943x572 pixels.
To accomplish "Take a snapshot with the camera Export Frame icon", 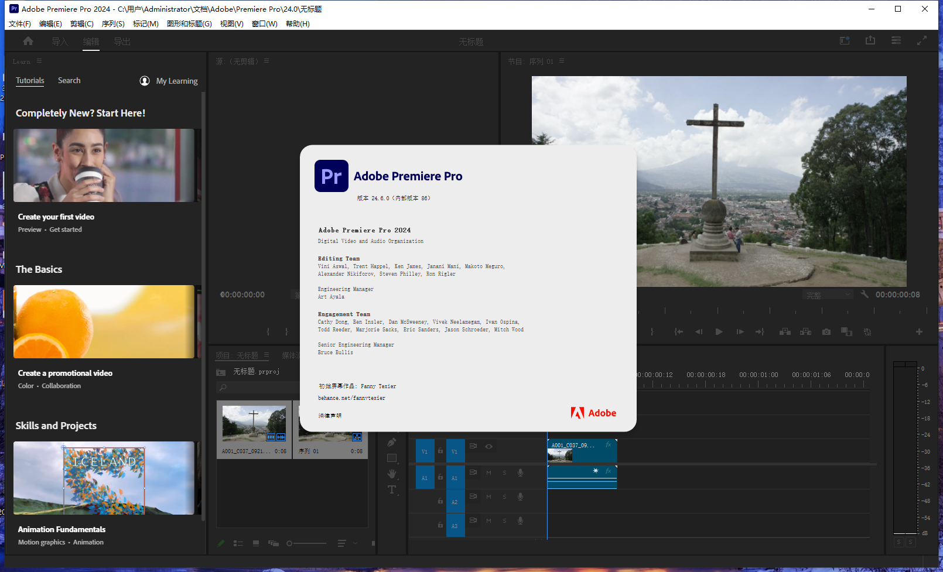I will [826, 331].
